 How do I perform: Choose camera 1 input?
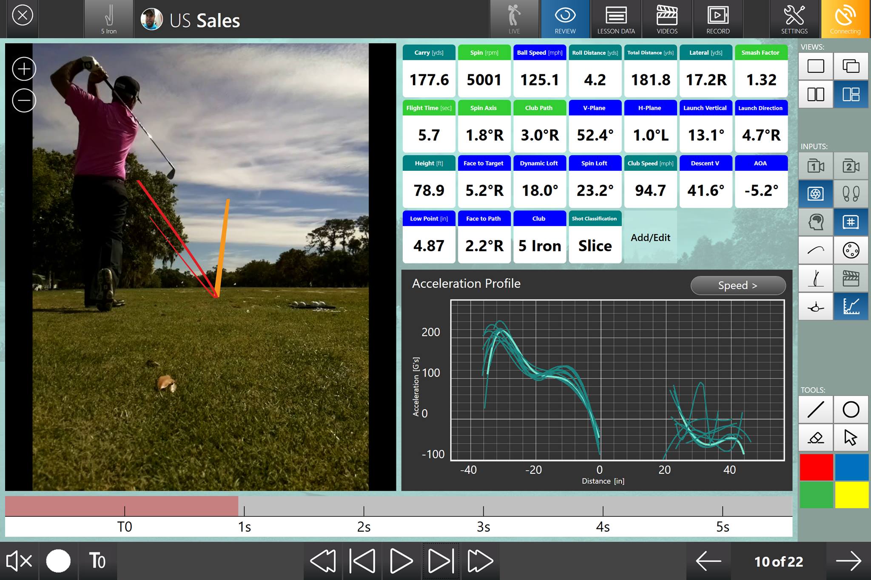click(815, 166)
